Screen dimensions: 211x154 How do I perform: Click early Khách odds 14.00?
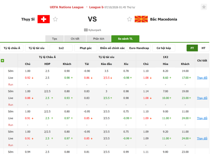[185, 71]
